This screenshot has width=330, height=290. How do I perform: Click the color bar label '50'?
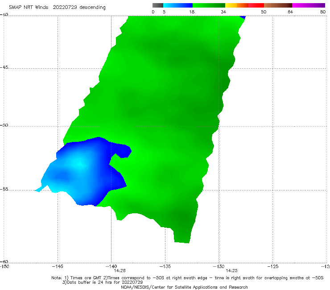tap(264, 12)
